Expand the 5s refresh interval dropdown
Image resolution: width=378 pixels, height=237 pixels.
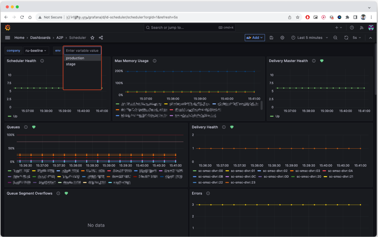[x=357, y=38]
